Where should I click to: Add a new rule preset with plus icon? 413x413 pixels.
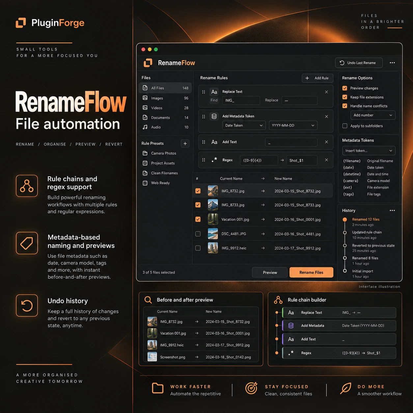(x=185, y=144)
